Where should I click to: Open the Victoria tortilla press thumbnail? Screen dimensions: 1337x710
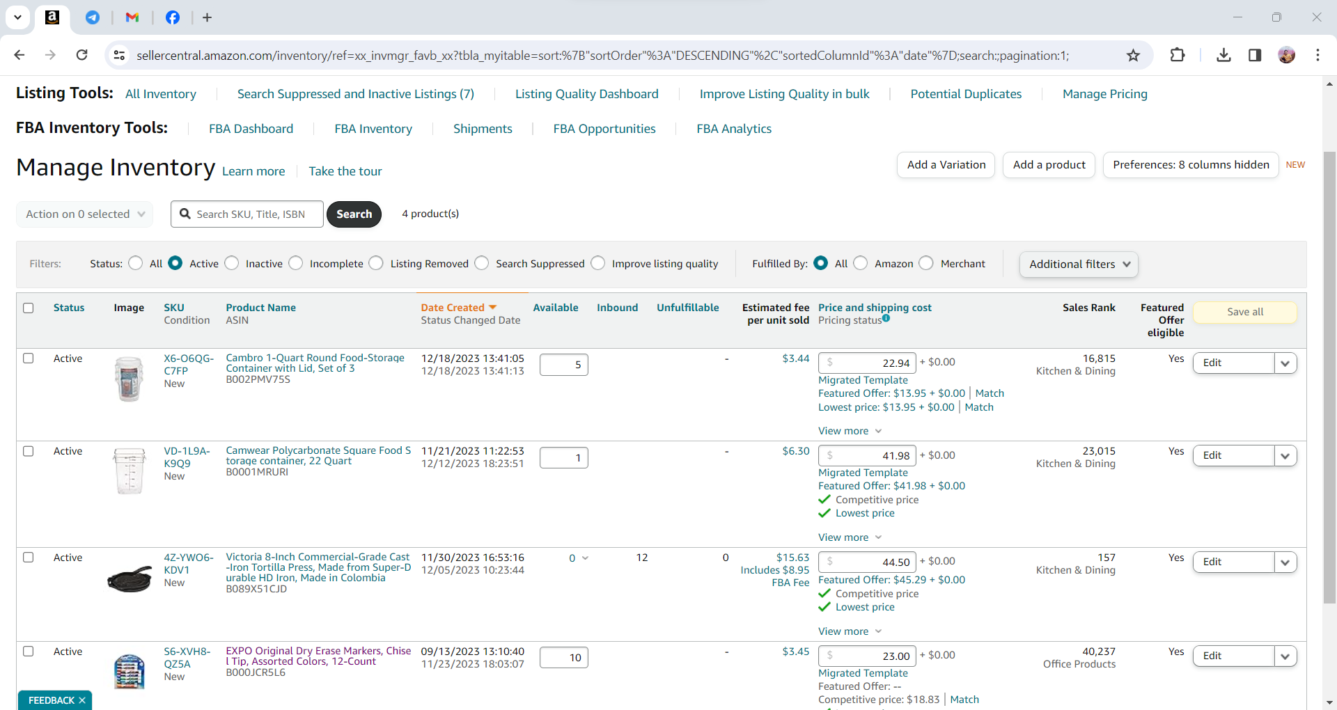click(130, 578)
